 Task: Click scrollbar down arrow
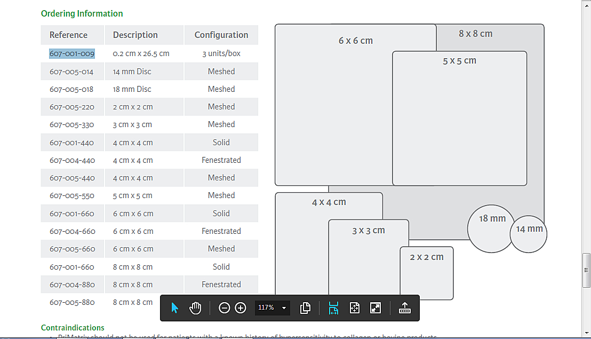pyautogui.click(x=586, y=333)
